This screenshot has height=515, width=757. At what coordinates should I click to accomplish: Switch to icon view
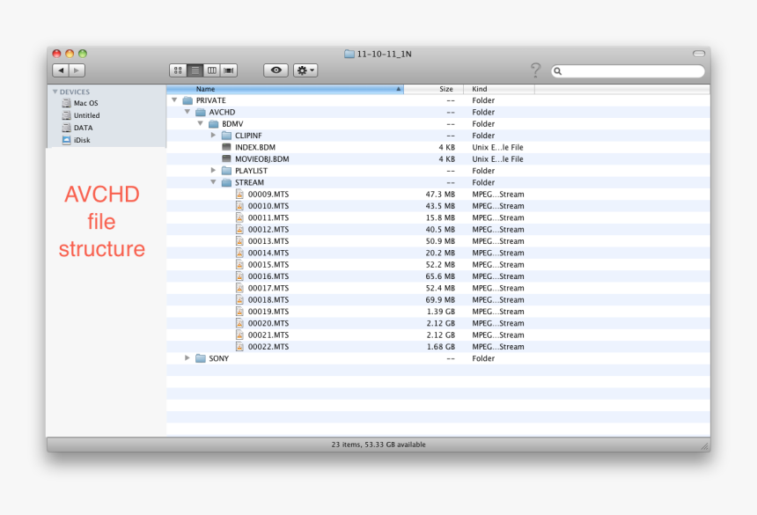[x=178, y=70]
